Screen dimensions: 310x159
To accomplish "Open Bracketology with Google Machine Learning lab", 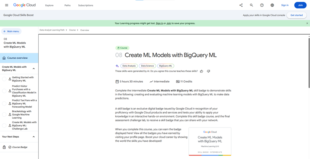I will coord(22,115).
